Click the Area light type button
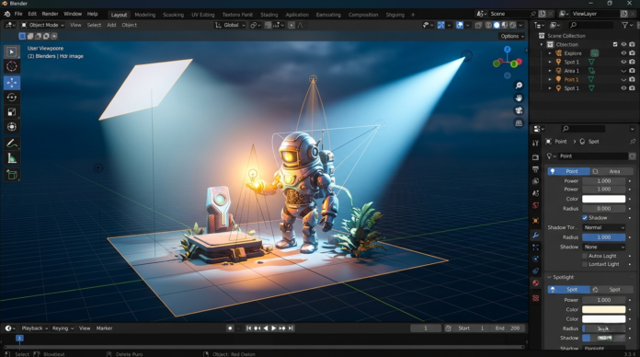The image size is (640, 357). 611,171
